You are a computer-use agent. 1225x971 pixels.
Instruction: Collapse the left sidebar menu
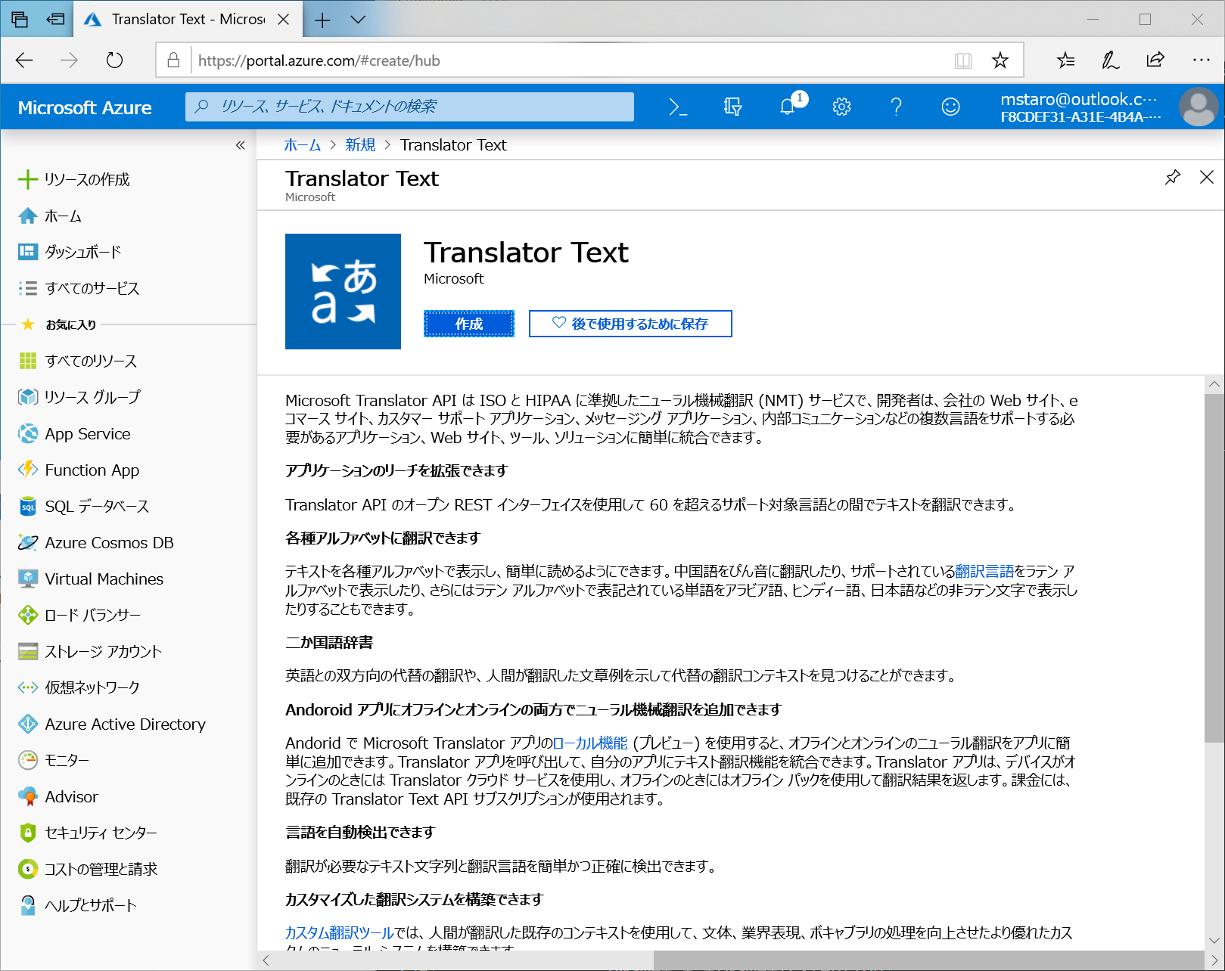click(x=240, y=145)
